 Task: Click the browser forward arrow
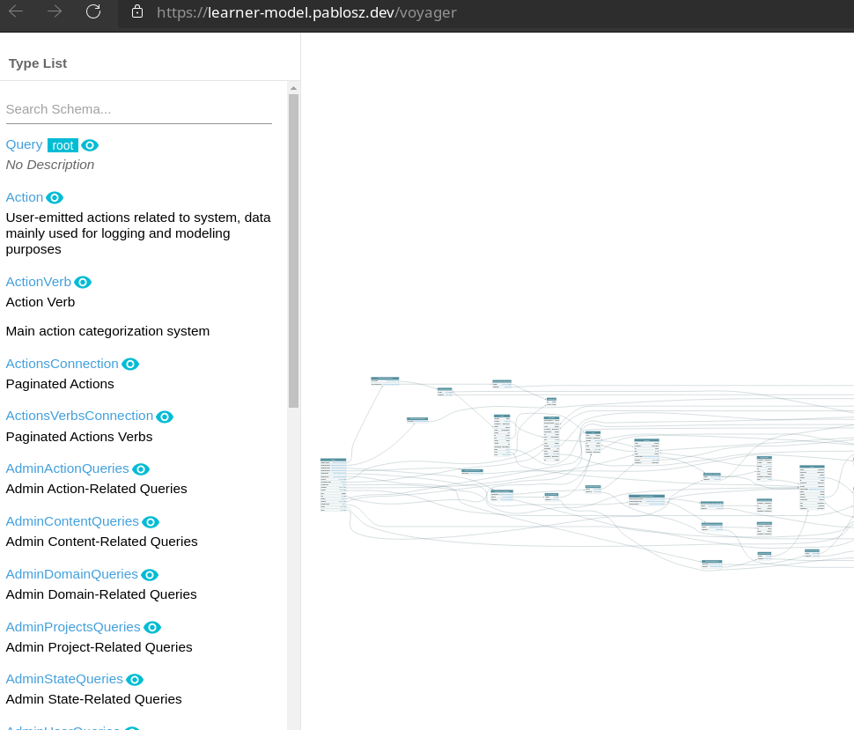pyautogui.click(x=55, y=11)
